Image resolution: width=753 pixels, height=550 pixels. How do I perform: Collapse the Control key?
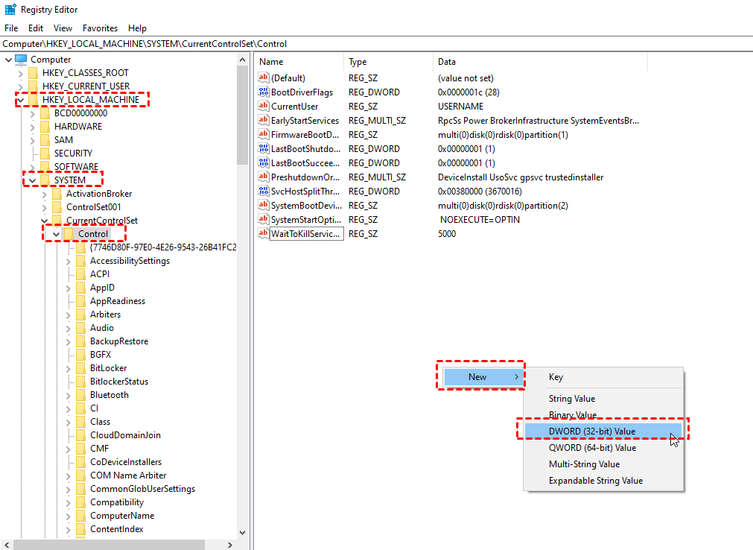56,235
